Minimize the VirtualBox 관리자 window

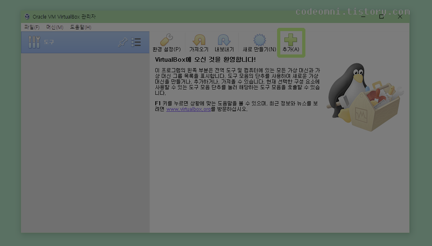(363, 17)
